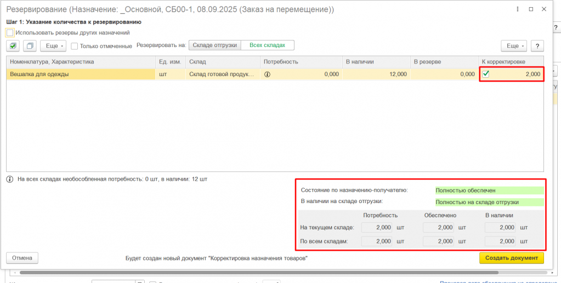Click the Склад column header
Viewport: 561px width, 283px height.
coord(223,62)
